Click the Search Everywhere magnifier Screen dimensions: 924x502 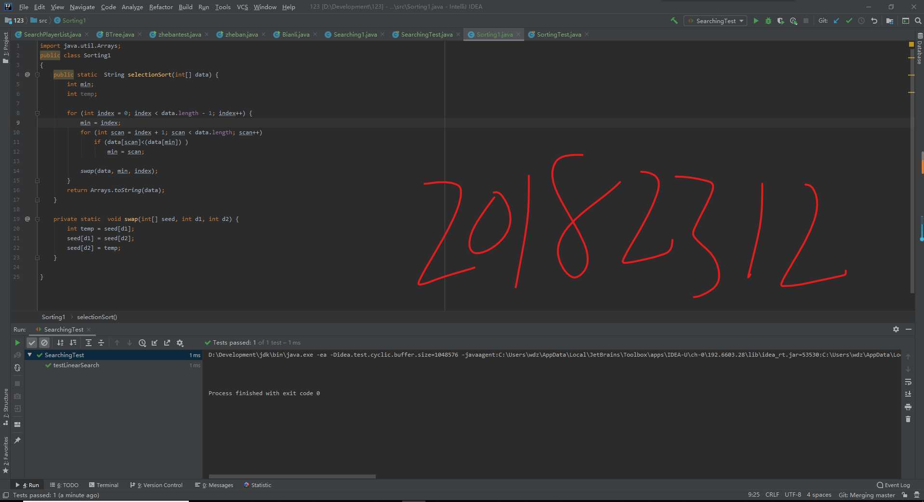[918, 21]
